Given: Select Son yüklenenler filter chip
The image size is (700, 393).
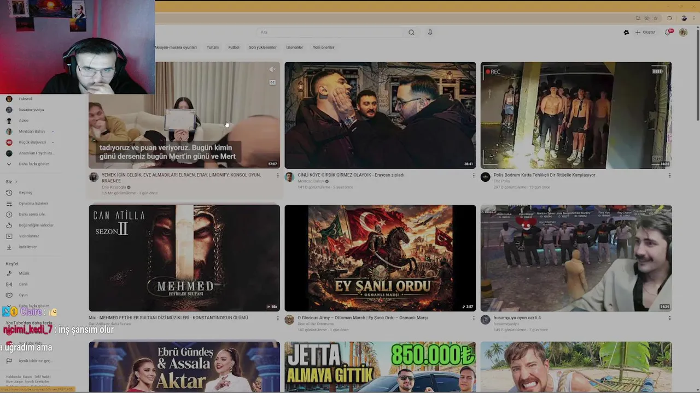Looking at the screenshot, I should [262, 47].
